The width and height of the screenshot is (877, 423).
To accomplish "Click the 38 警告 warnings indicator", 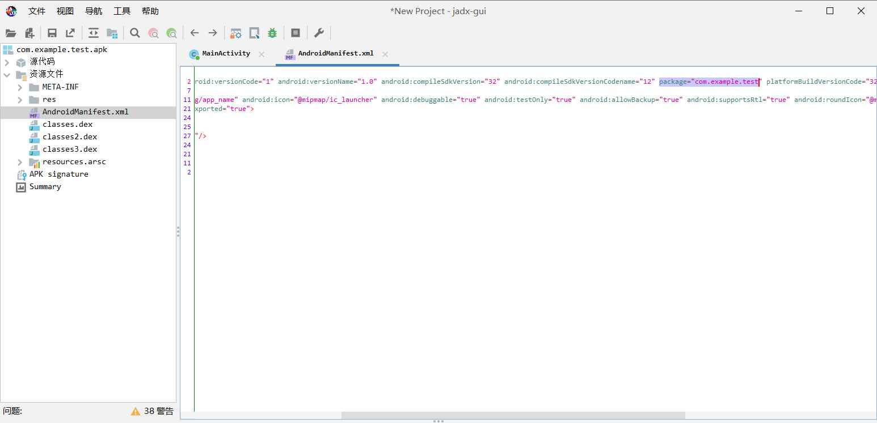I will (x=152, y=411).
